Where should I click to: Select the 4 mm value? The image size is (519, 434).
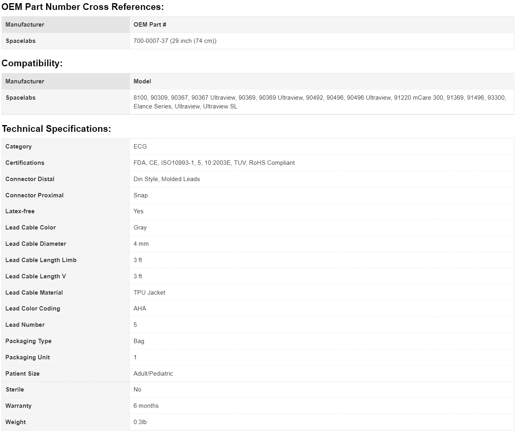[141, 244]
